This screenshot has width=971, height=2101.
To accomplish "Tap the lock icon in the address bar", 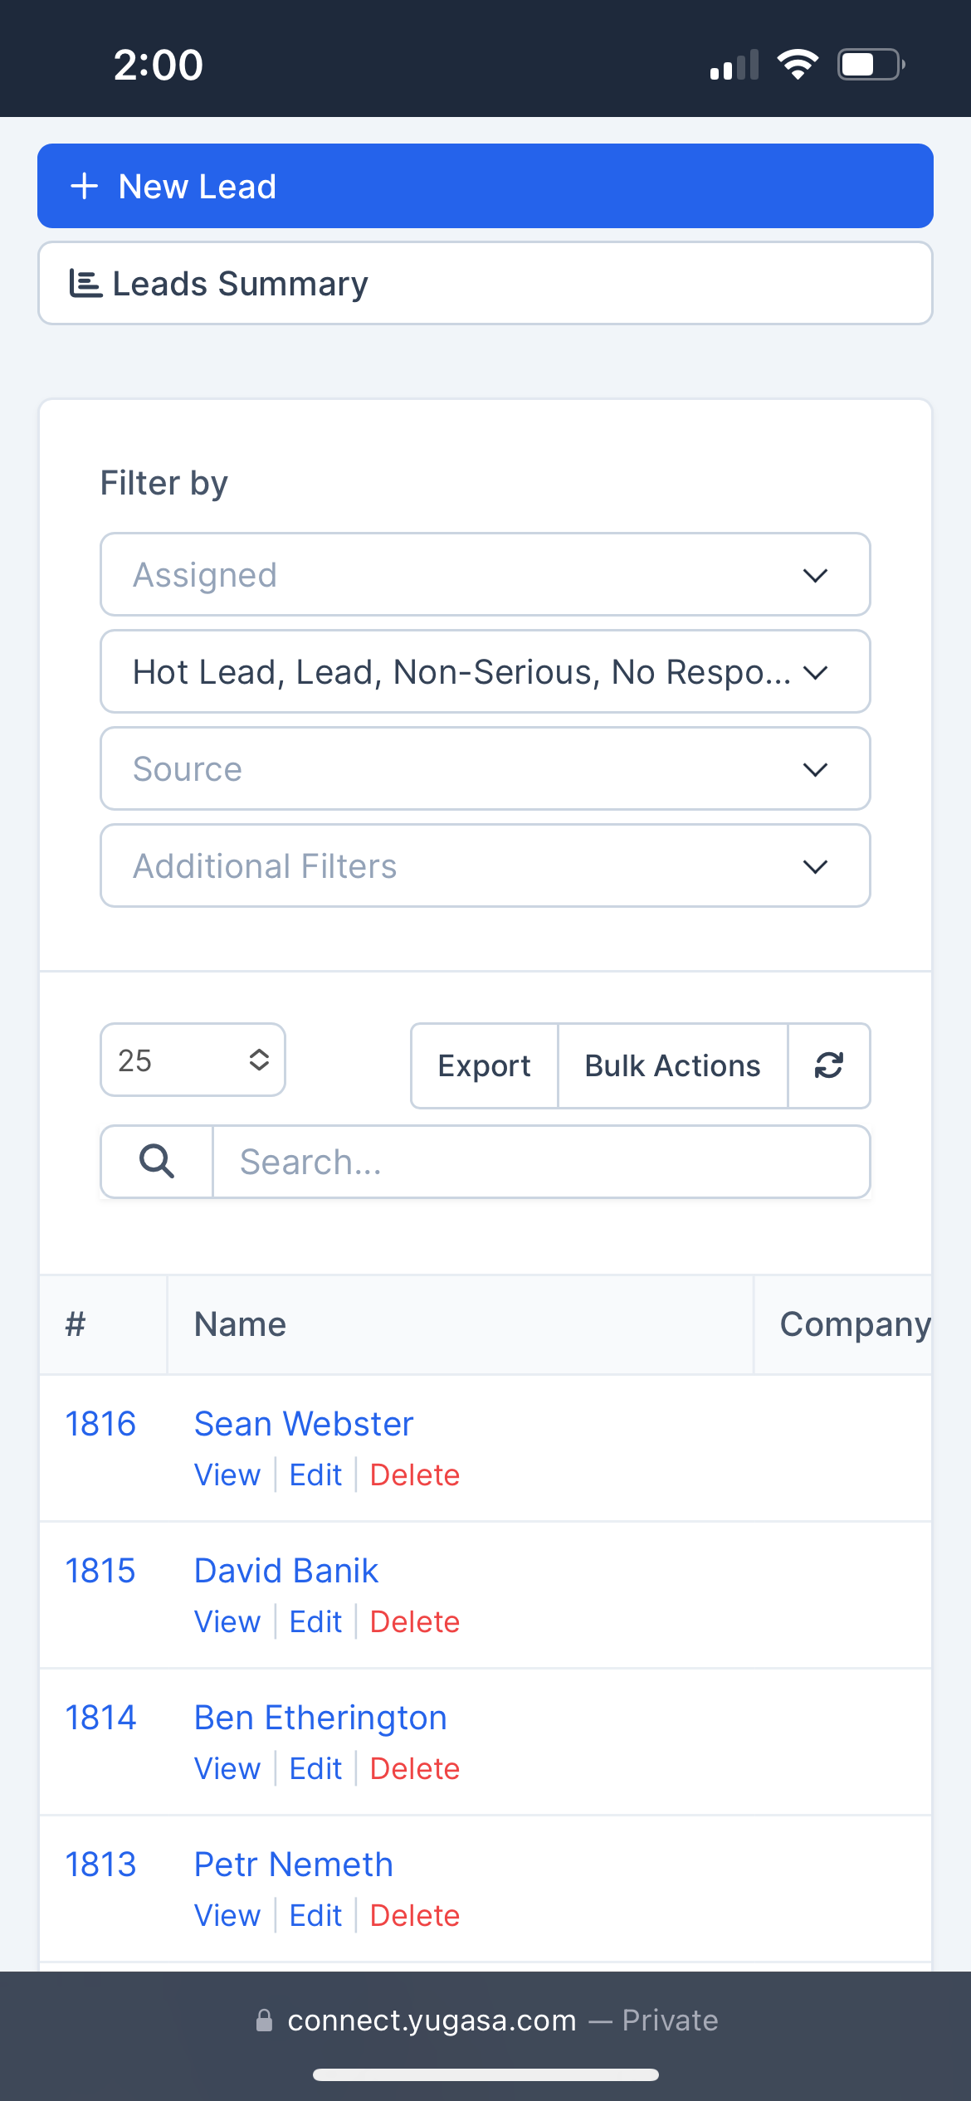I will coord(264,2021).
